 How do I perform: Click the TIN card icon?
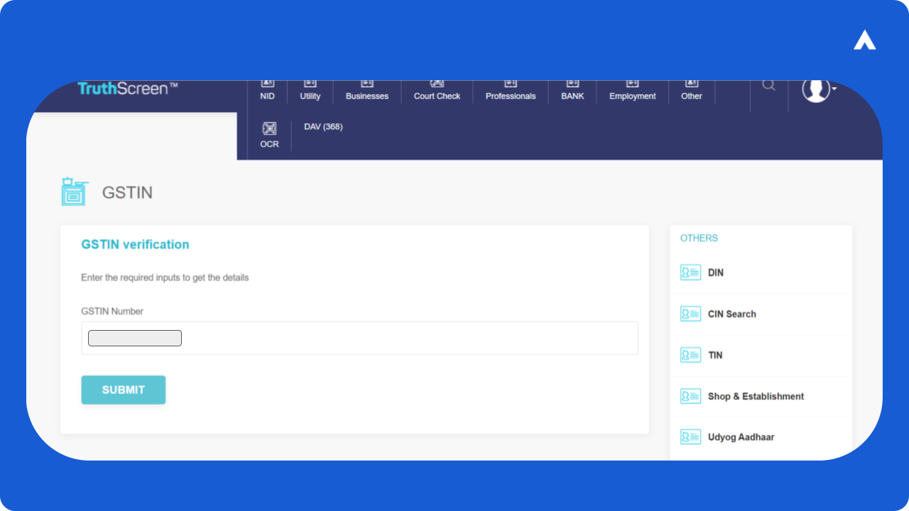(x=690, y=355)
